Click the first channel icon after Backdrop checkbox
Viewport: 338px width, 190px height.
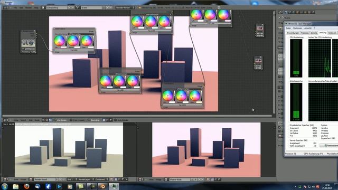[x=104, y=120]
